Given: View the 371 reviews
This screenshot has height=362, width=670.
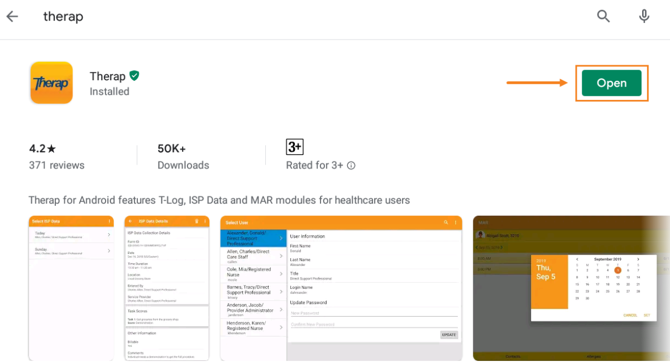Looking at the screenshot, I should (56, 165).
